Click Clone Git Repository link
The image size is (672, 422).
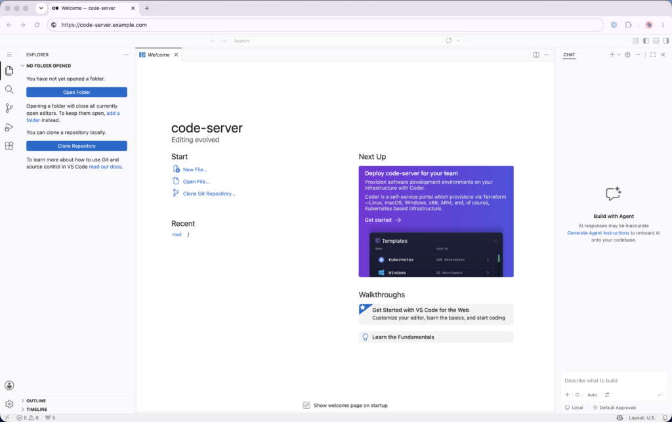[209, 194]
